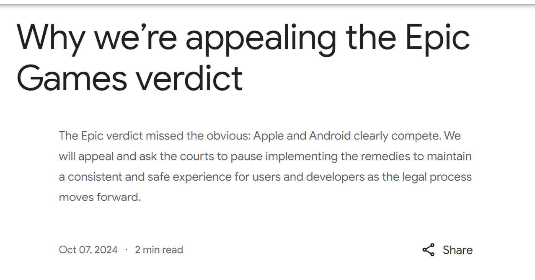535x280 pixels.
Task: Click the publication date Oct 07, 2024
Action: coord(88,250)
